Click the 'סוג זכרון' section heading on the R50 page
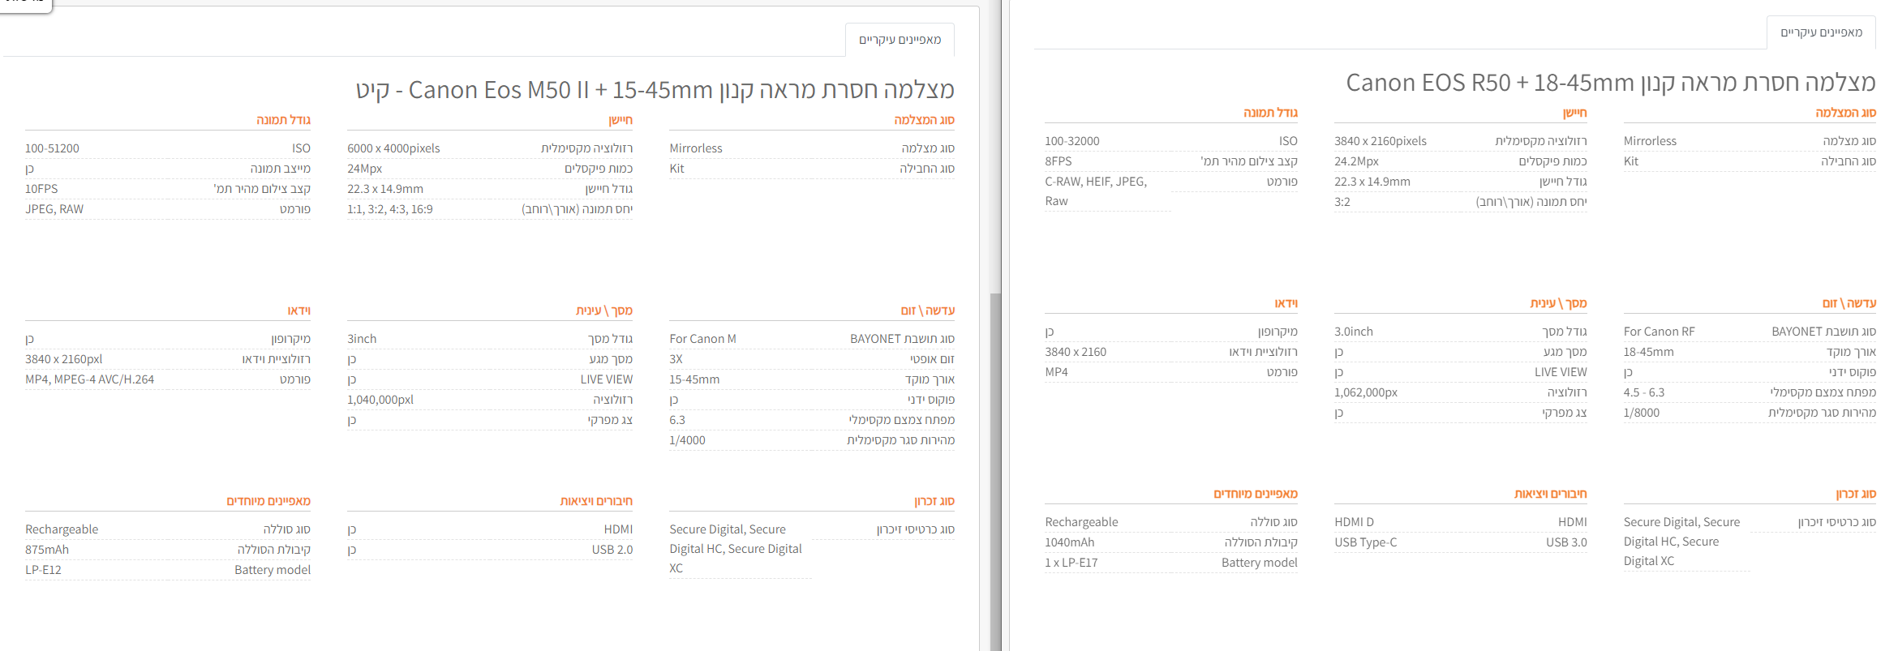 pos(1856,494)
